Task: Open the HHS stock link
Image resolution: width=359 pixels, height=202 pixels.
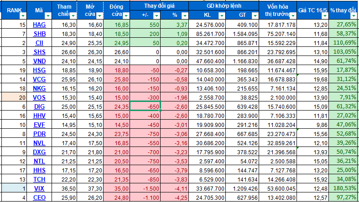Action: click(39, 170)
